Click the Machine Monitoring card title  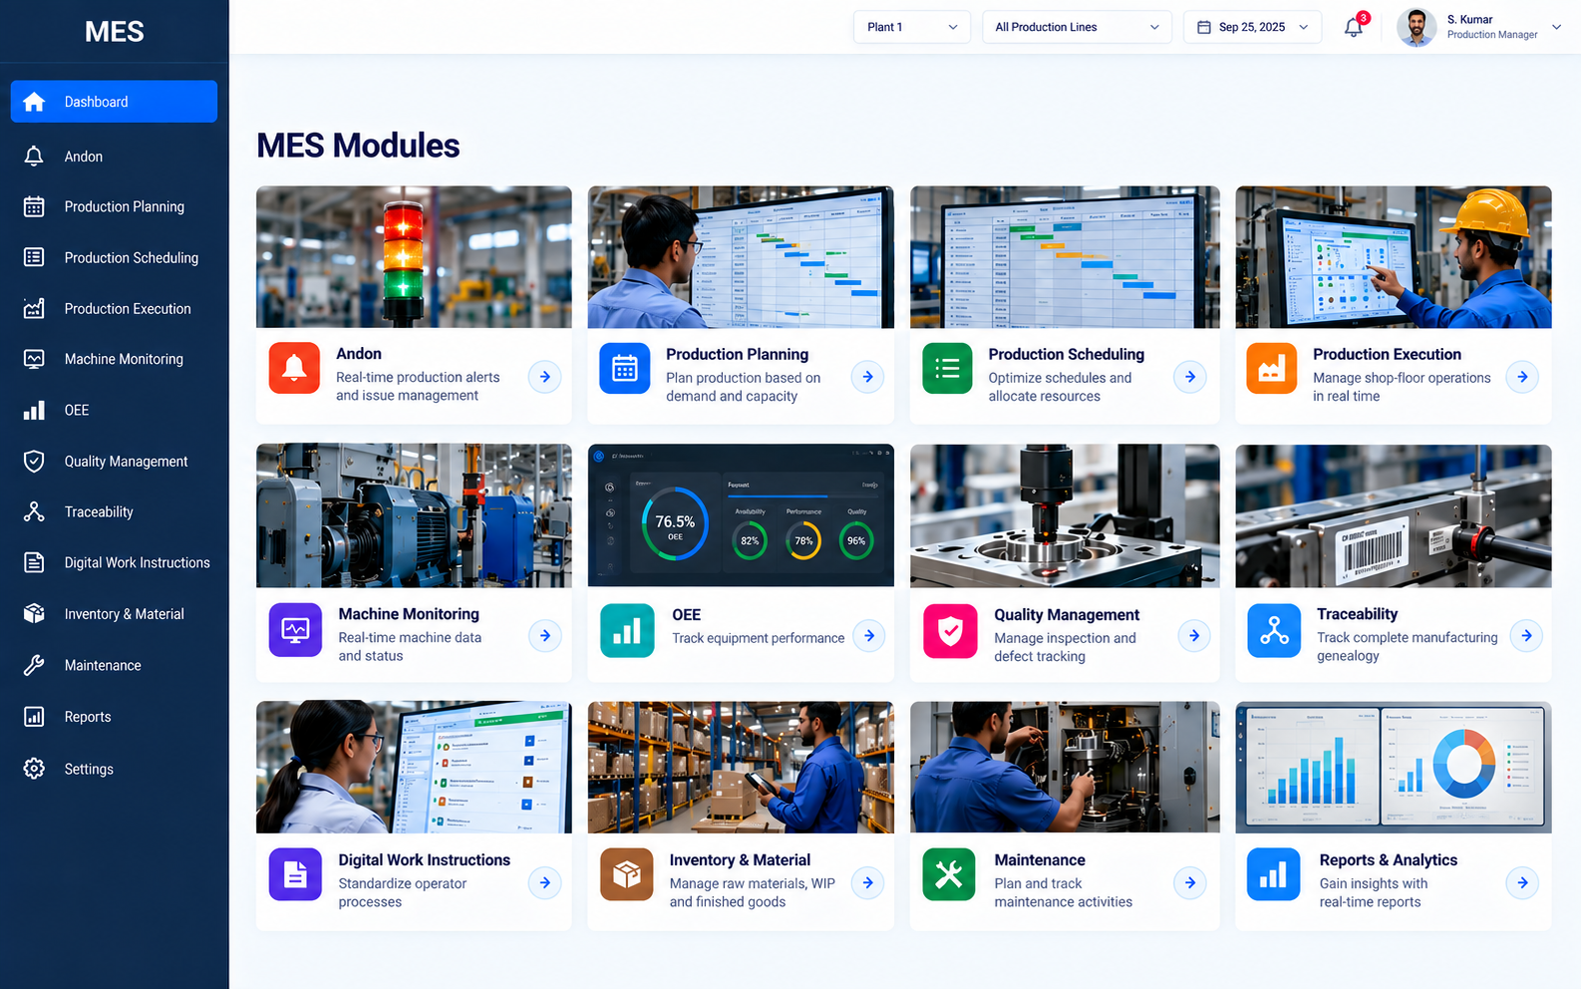coord(409,614)
